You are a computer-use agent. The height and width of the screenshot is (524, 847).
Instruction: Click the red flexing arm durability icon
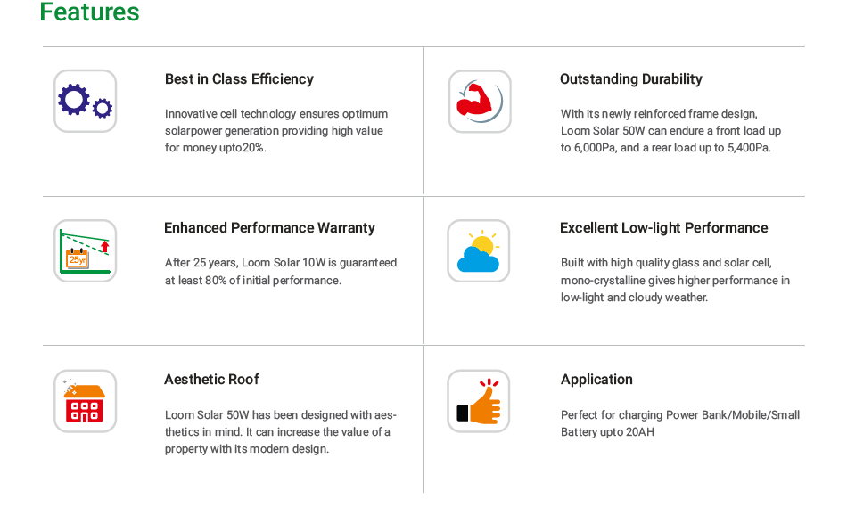click(480, 102)
